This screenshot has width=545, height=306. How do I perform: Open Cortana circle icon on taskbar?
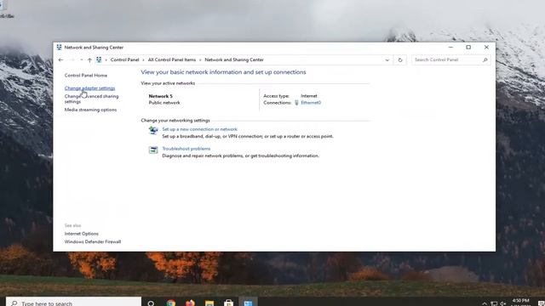pyautogui.click(x=151, y=303)
